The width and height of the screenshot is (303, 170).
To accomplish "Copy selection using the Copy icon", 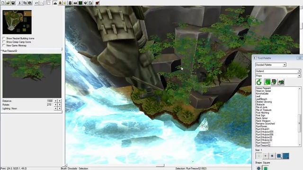I will point(25,3).
